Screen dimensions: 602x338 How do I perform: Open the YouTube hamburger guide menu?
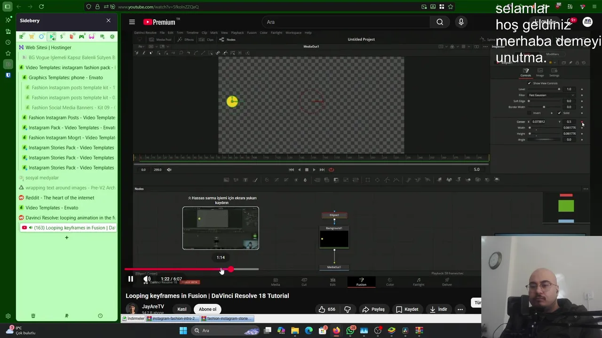coord(132,22)
